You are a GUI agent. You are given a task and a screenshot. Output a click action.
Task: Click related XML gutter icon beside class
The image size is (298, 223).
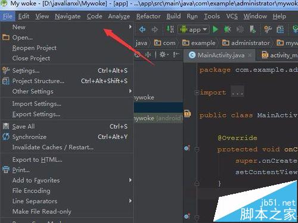(188, 113)
